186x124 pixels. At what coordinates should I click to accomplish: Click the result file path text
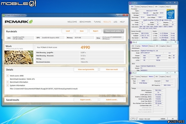pos(44,89)
